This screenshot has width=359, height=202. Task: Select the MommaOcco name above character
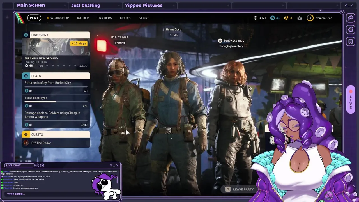(174, 29)
